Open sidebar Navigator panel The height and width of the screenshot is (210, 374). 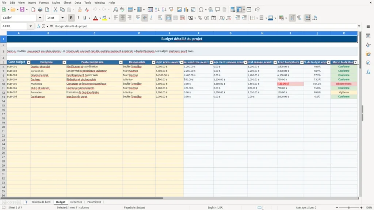tap(368, 63)
